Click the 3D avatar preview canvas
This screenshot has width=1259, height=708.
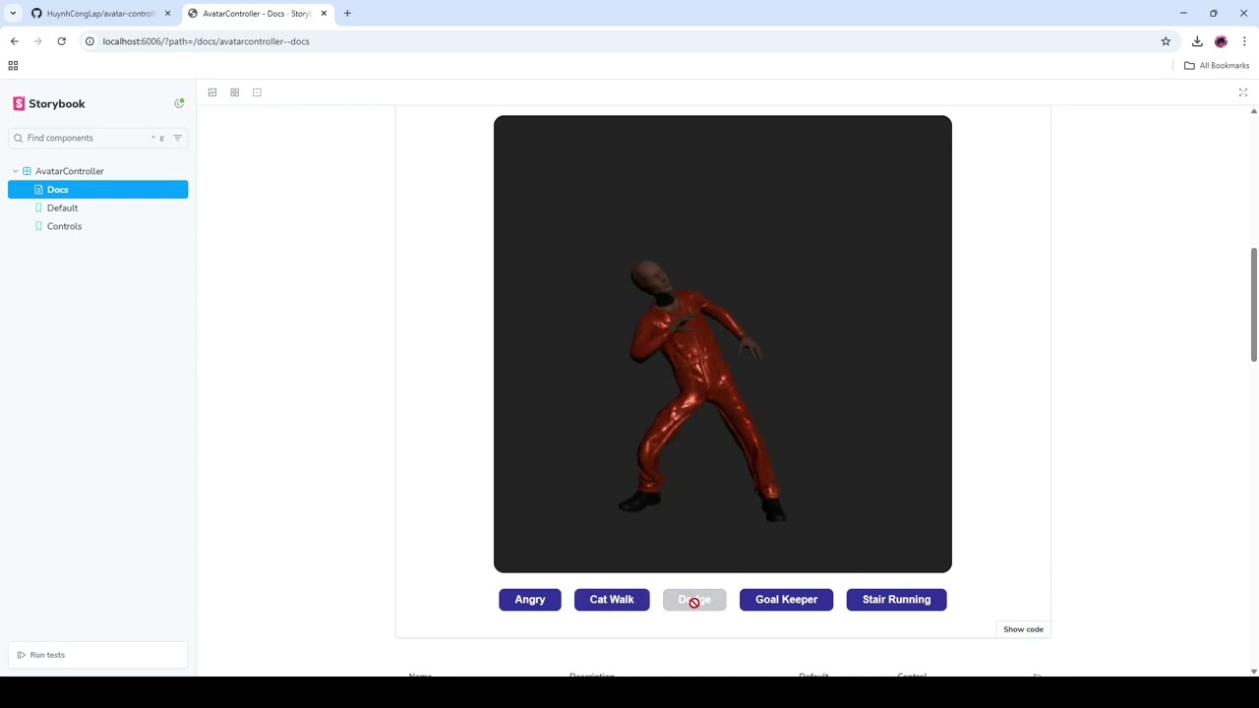coord(723,344)
